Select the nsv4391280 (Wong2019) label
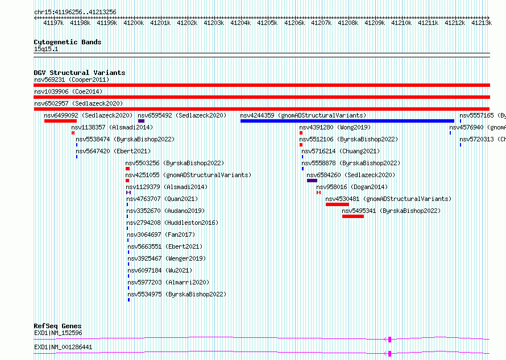 [x=335, y=127]
